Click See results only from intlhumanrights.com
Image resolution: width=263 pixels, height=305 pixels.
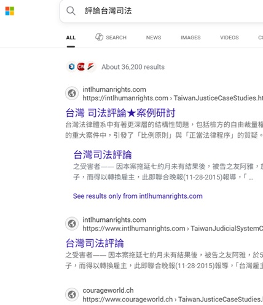[x=138, y=196]
